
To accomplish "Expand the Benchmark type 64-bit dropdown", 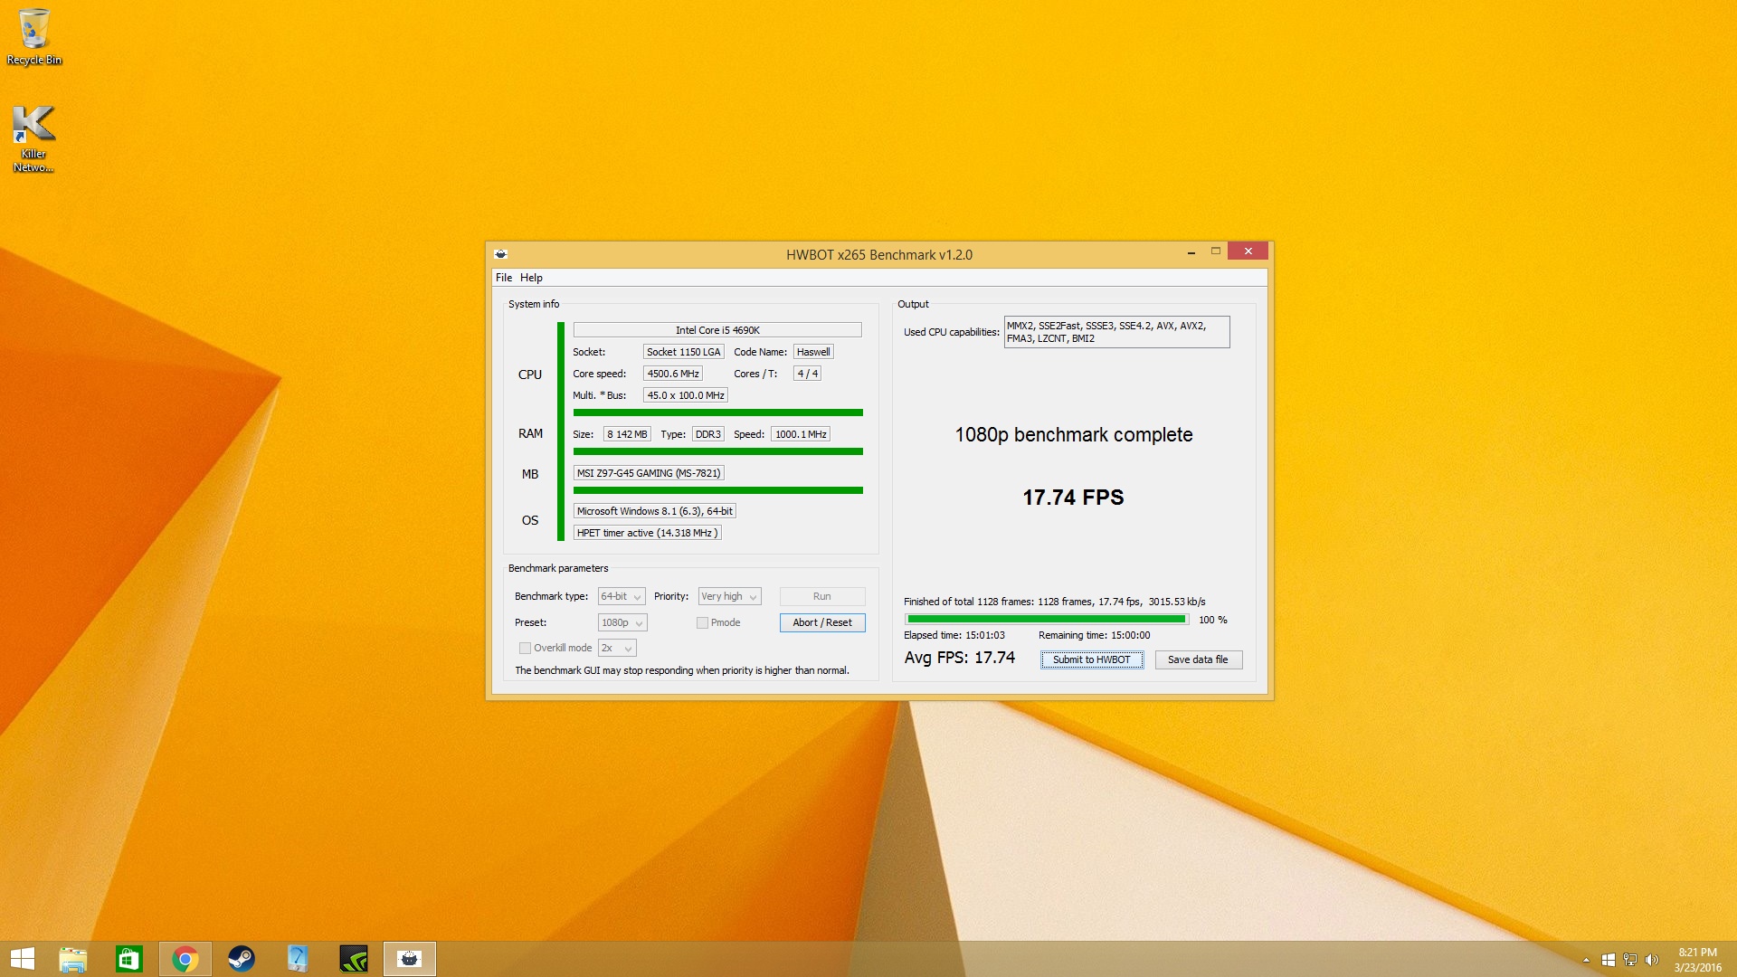I will (x=622, y=596).
